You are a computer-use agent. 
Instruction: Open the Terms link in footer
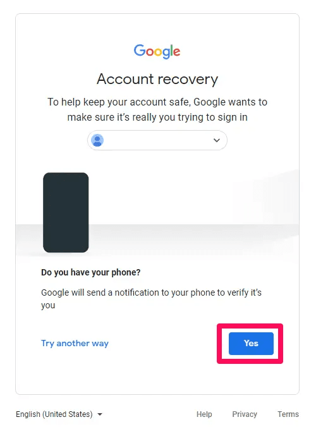pos(288,414)
